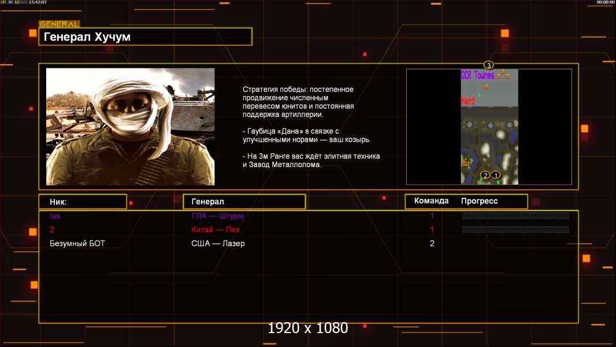Click the Ник column header

coord(82,202)
